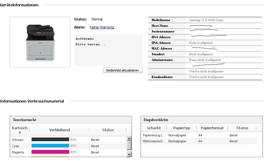Image resolution: width=264 pixels, height=160 pixels.
Task: Open the Keine Warnung alarm link
Action: 102,27
